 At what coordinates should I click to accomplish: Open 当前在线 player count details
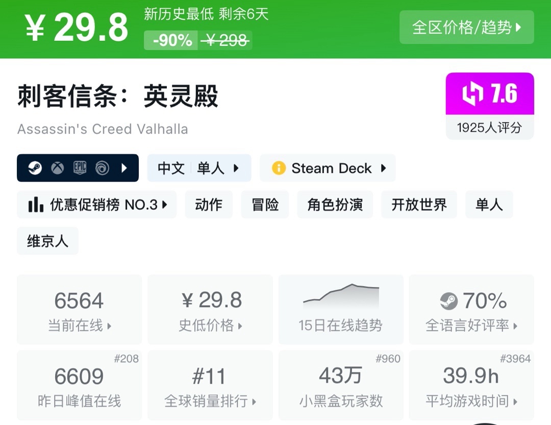[79, 309]
